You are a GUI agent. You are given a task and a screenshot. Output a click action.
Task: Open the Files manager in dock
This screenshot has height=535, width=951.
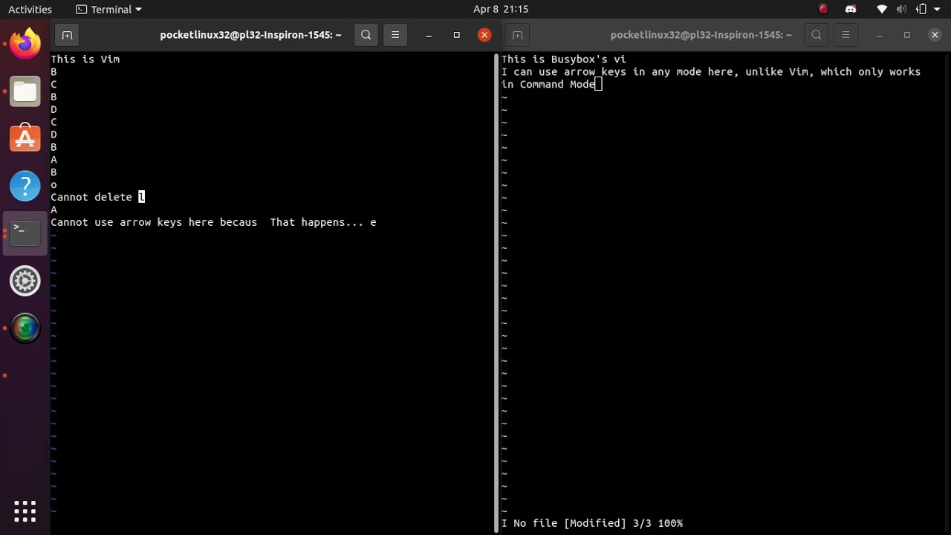point(25,91)
